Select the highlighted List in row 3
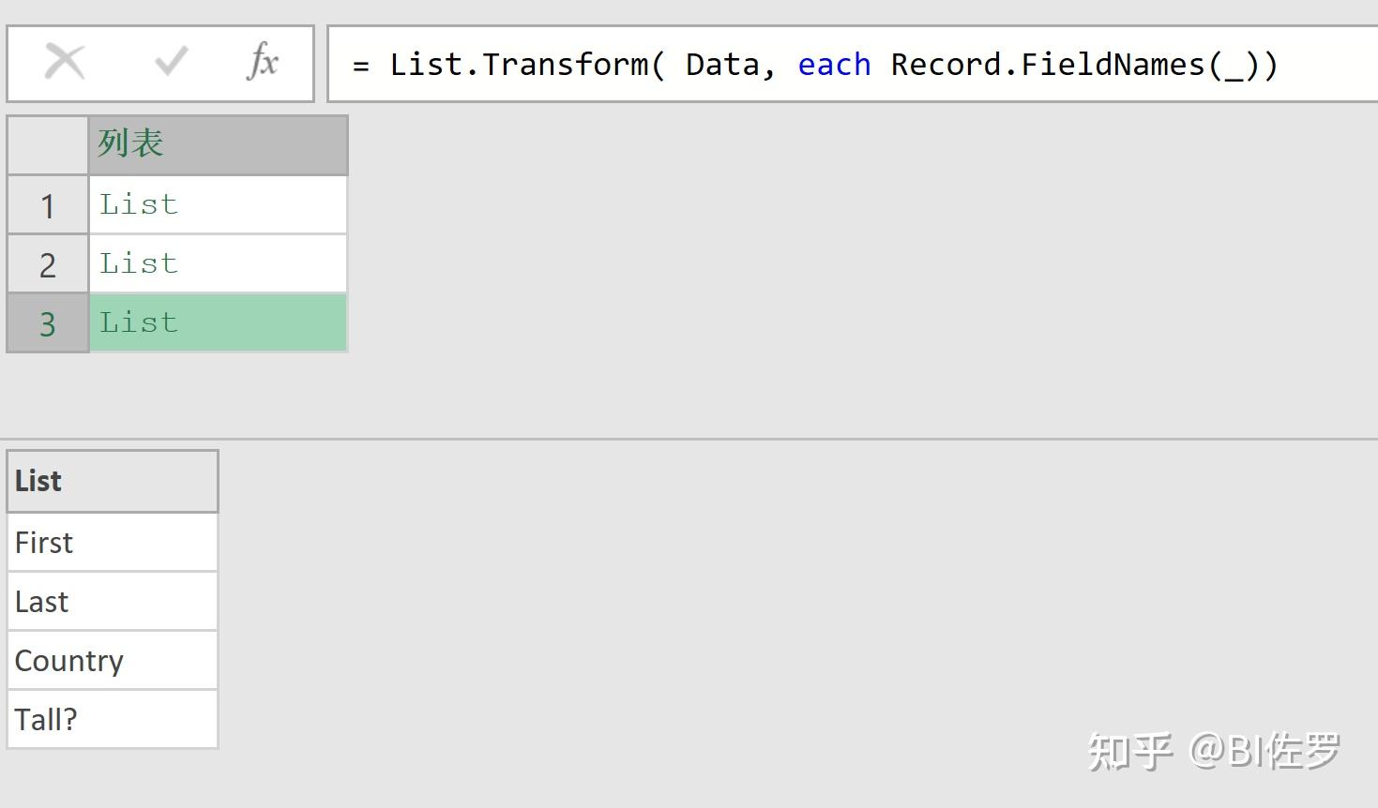This screenshot has height=808, width=1378. click(138, 322)
